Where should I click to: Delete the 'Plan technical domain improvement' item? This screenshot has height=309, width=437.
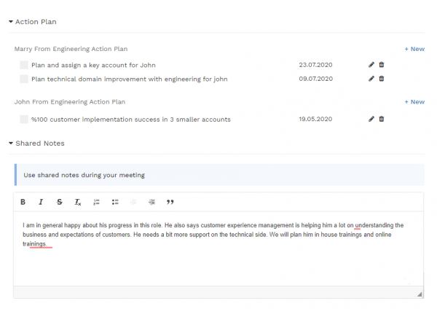[x=382, y=79]
